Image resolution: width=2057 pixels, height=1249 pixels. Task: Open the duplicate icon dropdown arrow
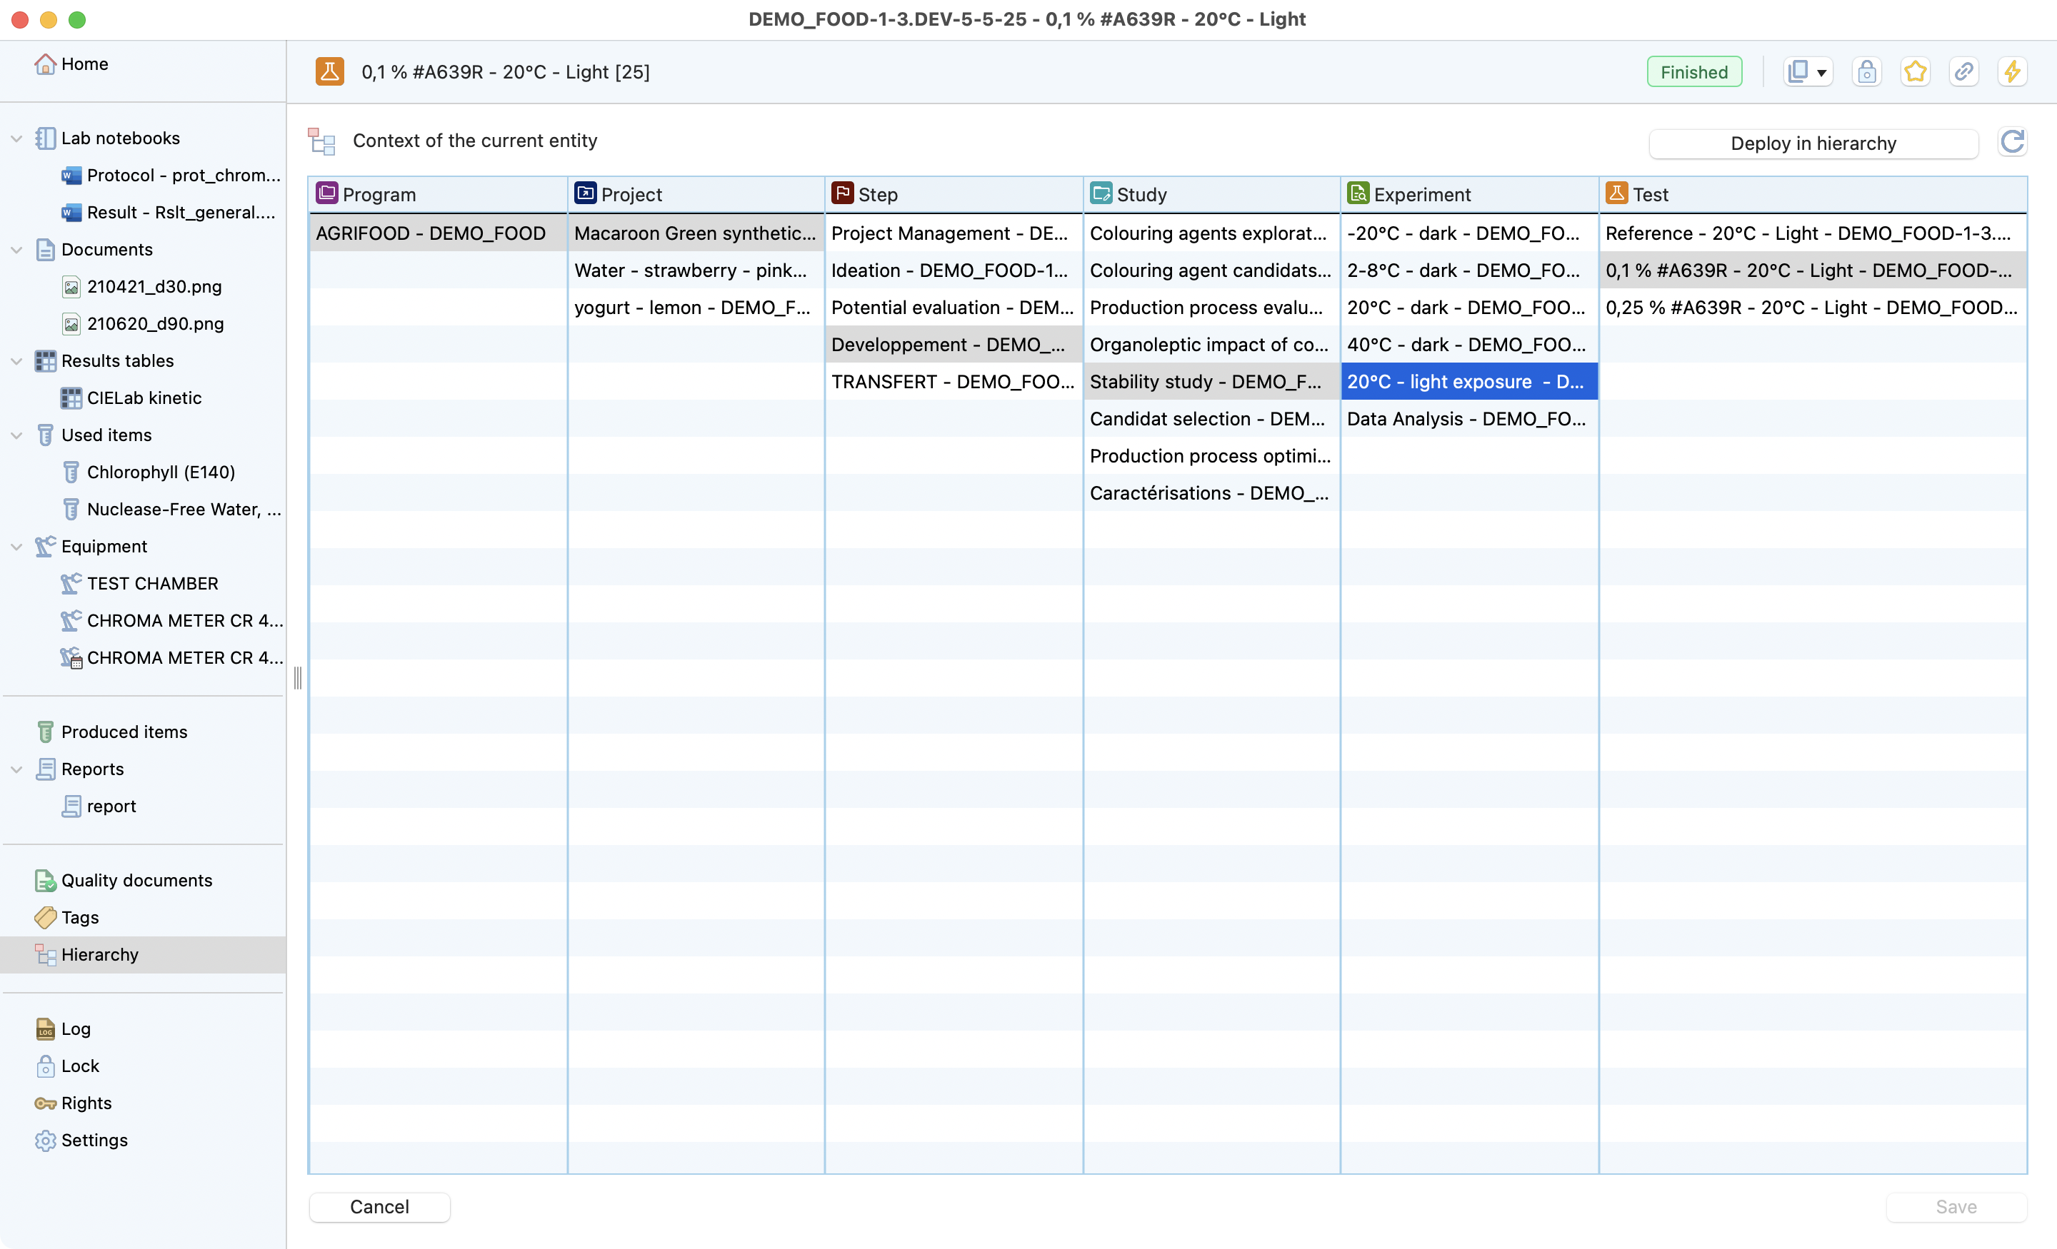[x=1821, y=74]
